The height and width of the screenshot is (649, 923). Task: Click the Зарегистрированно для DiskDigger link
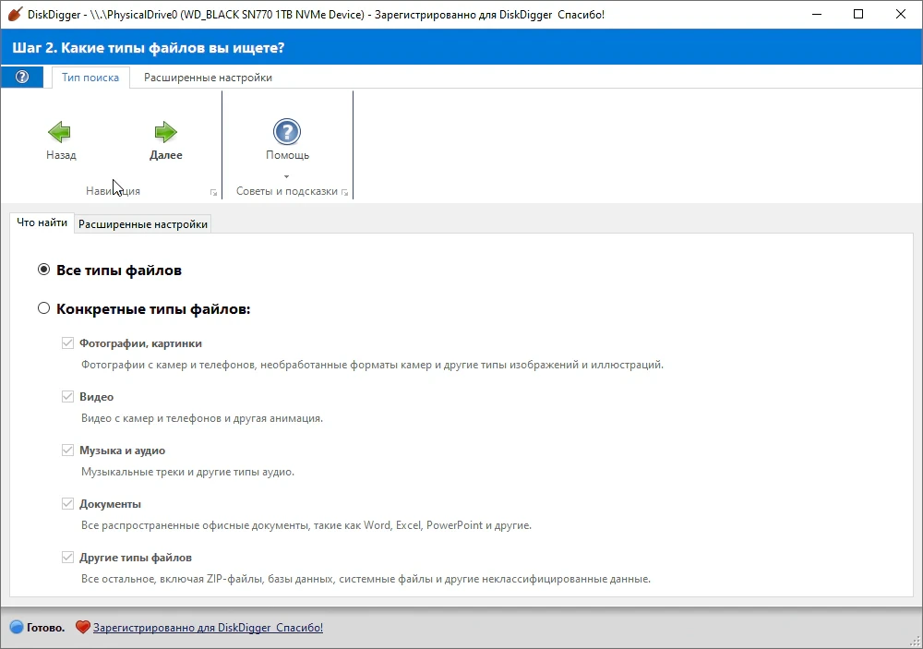(208, 628)
